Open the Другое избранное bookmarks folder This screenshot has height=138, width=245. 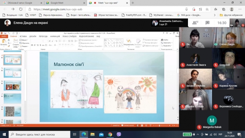point(231,15)
